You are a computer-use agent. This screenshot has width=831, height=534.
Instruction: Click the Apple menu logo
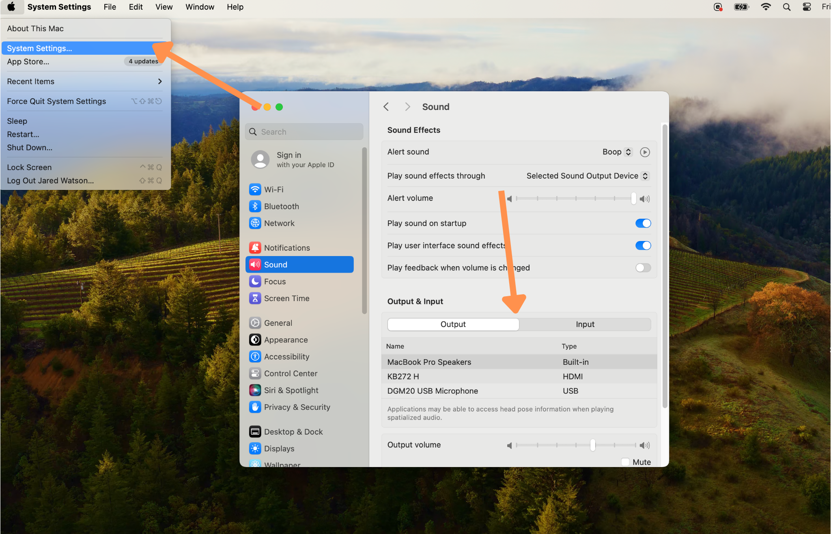pos(11,7)
